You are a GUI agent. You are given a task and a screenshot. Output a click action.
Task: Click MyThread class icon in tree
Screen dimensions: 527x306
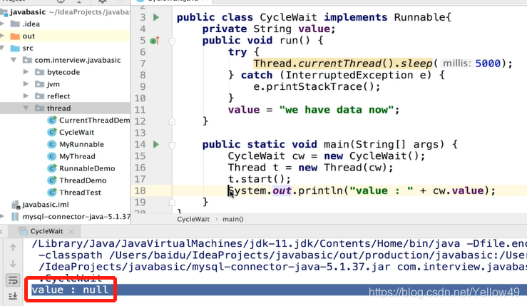point(52,156)
